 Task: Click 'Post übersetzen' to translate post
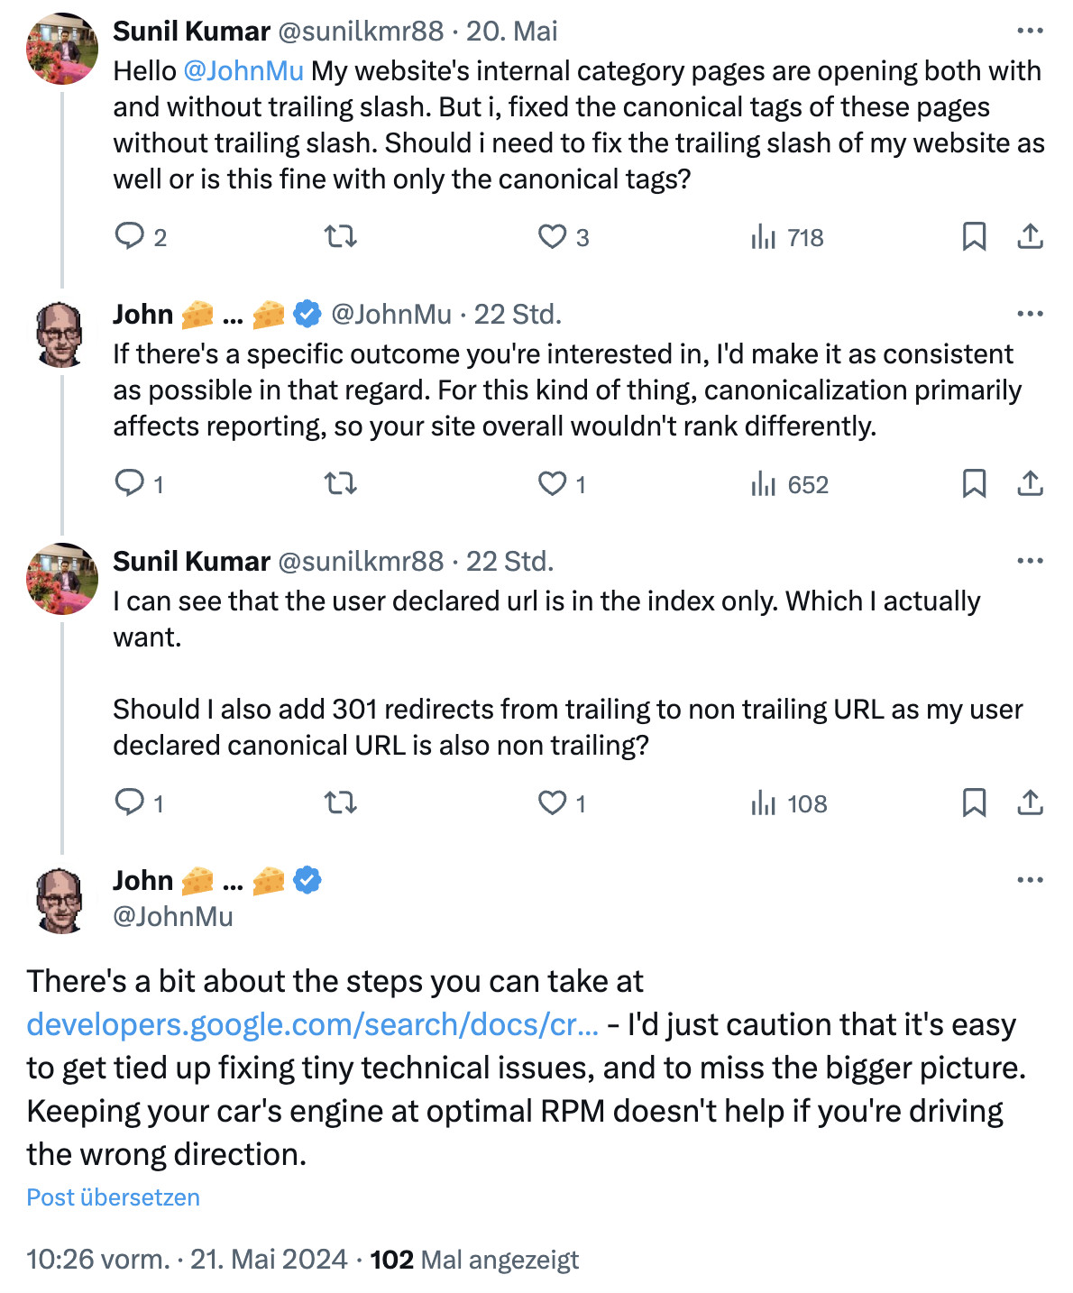[x=114, y=1197]
